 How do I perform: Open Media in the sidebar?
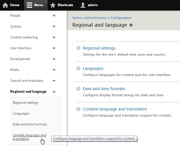pos(15,70)
